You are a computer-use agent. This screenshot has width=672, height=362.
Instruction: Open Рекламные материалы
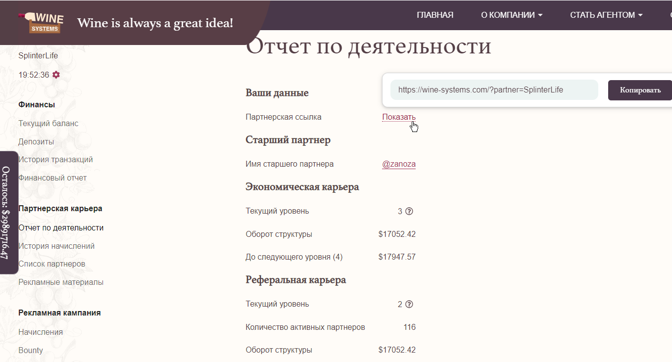coord(61,282)
